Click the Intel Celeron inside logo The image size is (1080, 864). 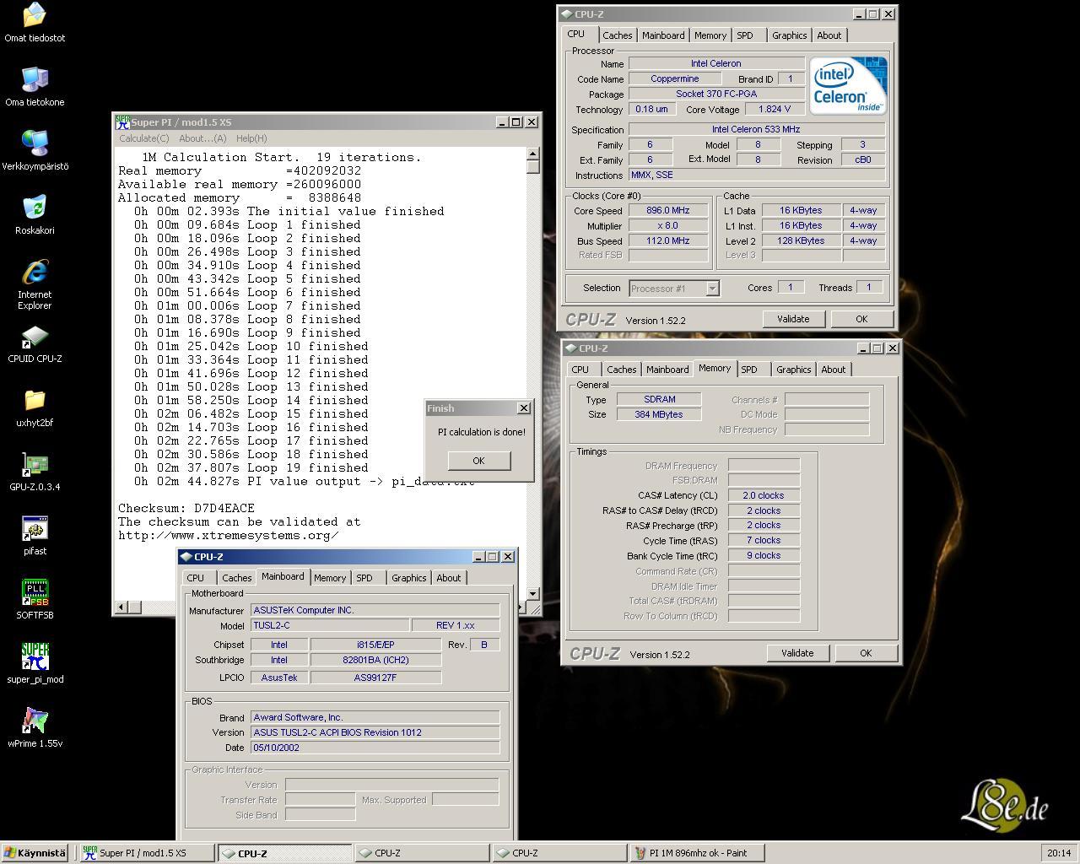pos(848,85)
